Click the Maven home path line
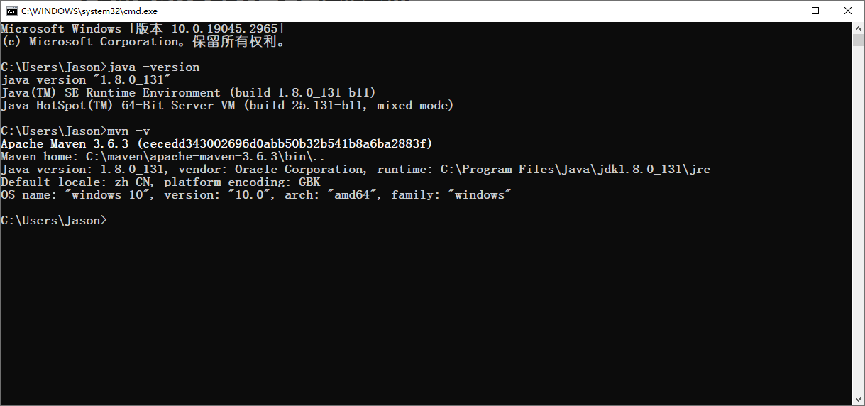This screenshot has height=406, width=865. [x=163, y=157]
